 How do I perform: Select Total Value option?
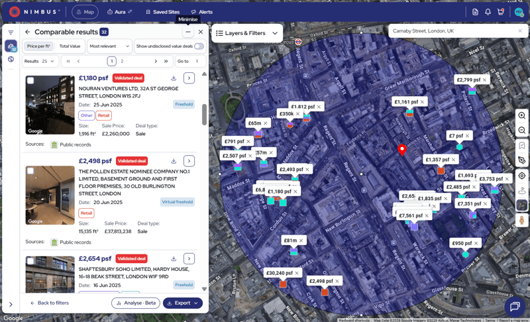[x=70, y=46]
